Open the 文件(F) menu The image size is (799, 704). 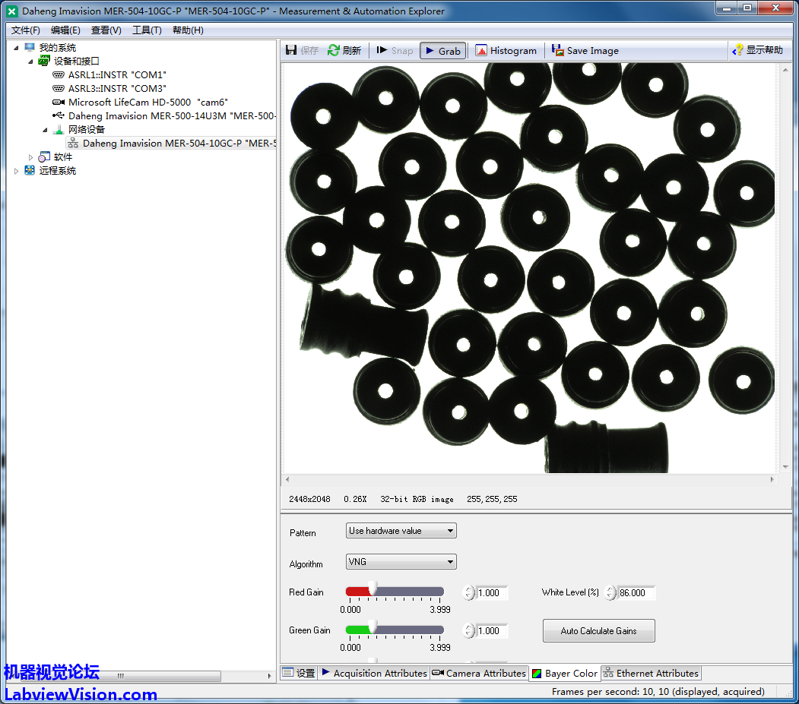pyautogui.click(x=26, y=30)
